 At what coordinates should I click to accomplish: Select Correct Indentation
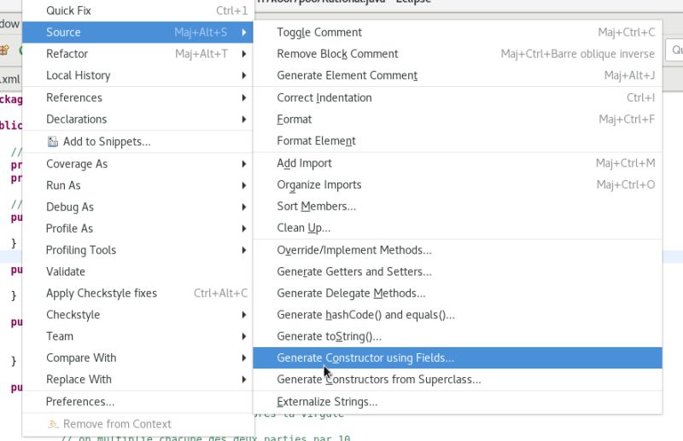458,98
